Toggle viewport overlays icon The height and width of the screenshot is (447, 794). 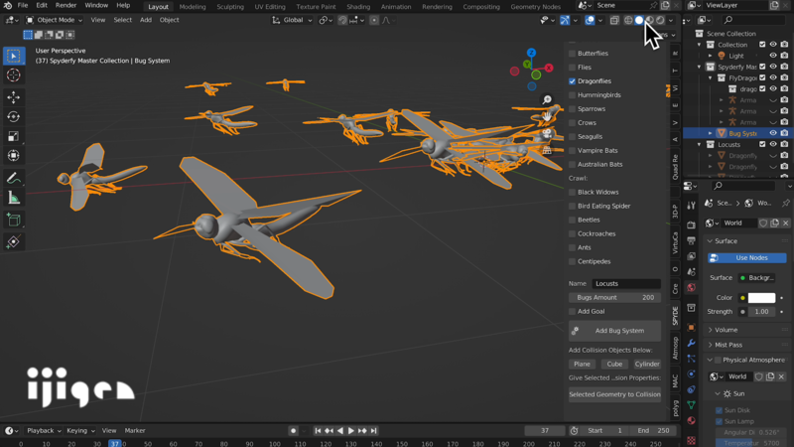click(x=590, y=20)
